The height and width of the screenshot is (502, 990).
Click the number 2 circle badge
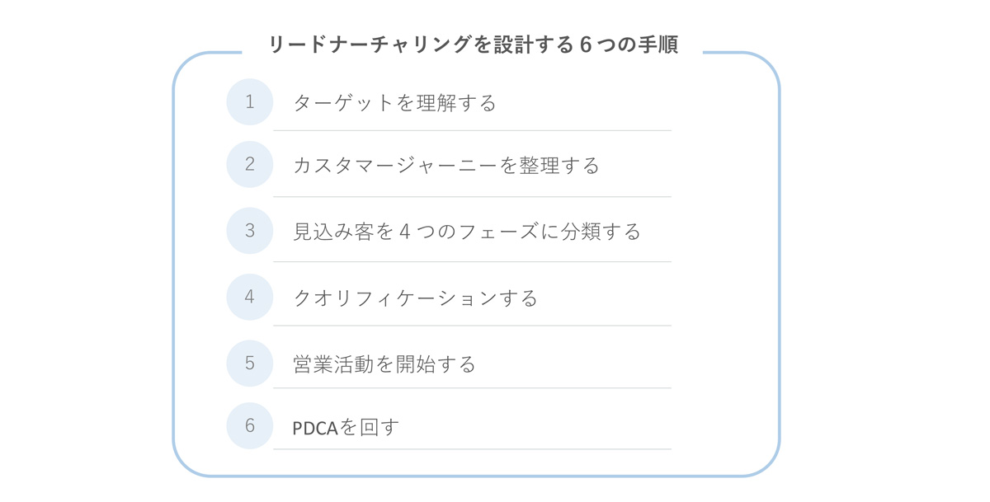click(250, 164)
